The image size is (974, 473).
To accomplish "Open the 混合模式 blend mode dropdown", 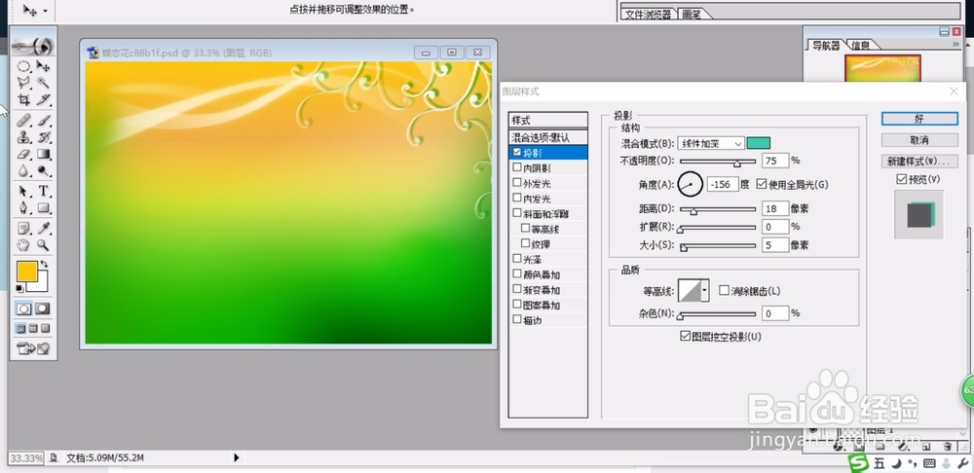I will tap(711, 143).
